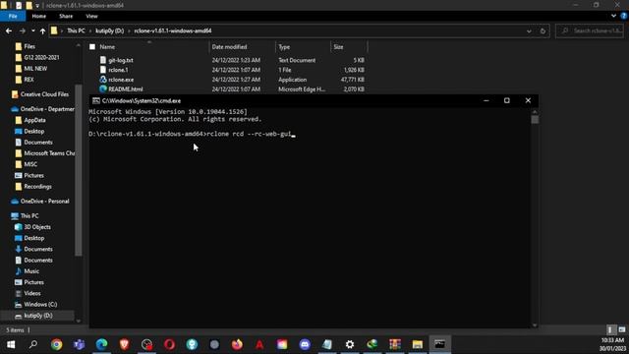The width and height of the screenshot is (629, 354).
Task: Open the File ribbon tab
Action: [13, 16]
